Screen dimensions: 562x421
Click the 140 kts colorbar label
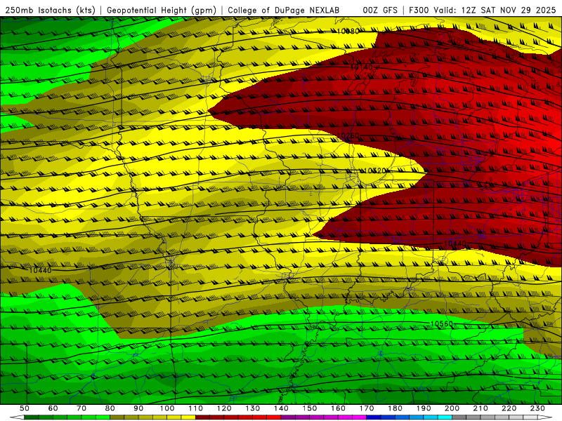point(281,408)
